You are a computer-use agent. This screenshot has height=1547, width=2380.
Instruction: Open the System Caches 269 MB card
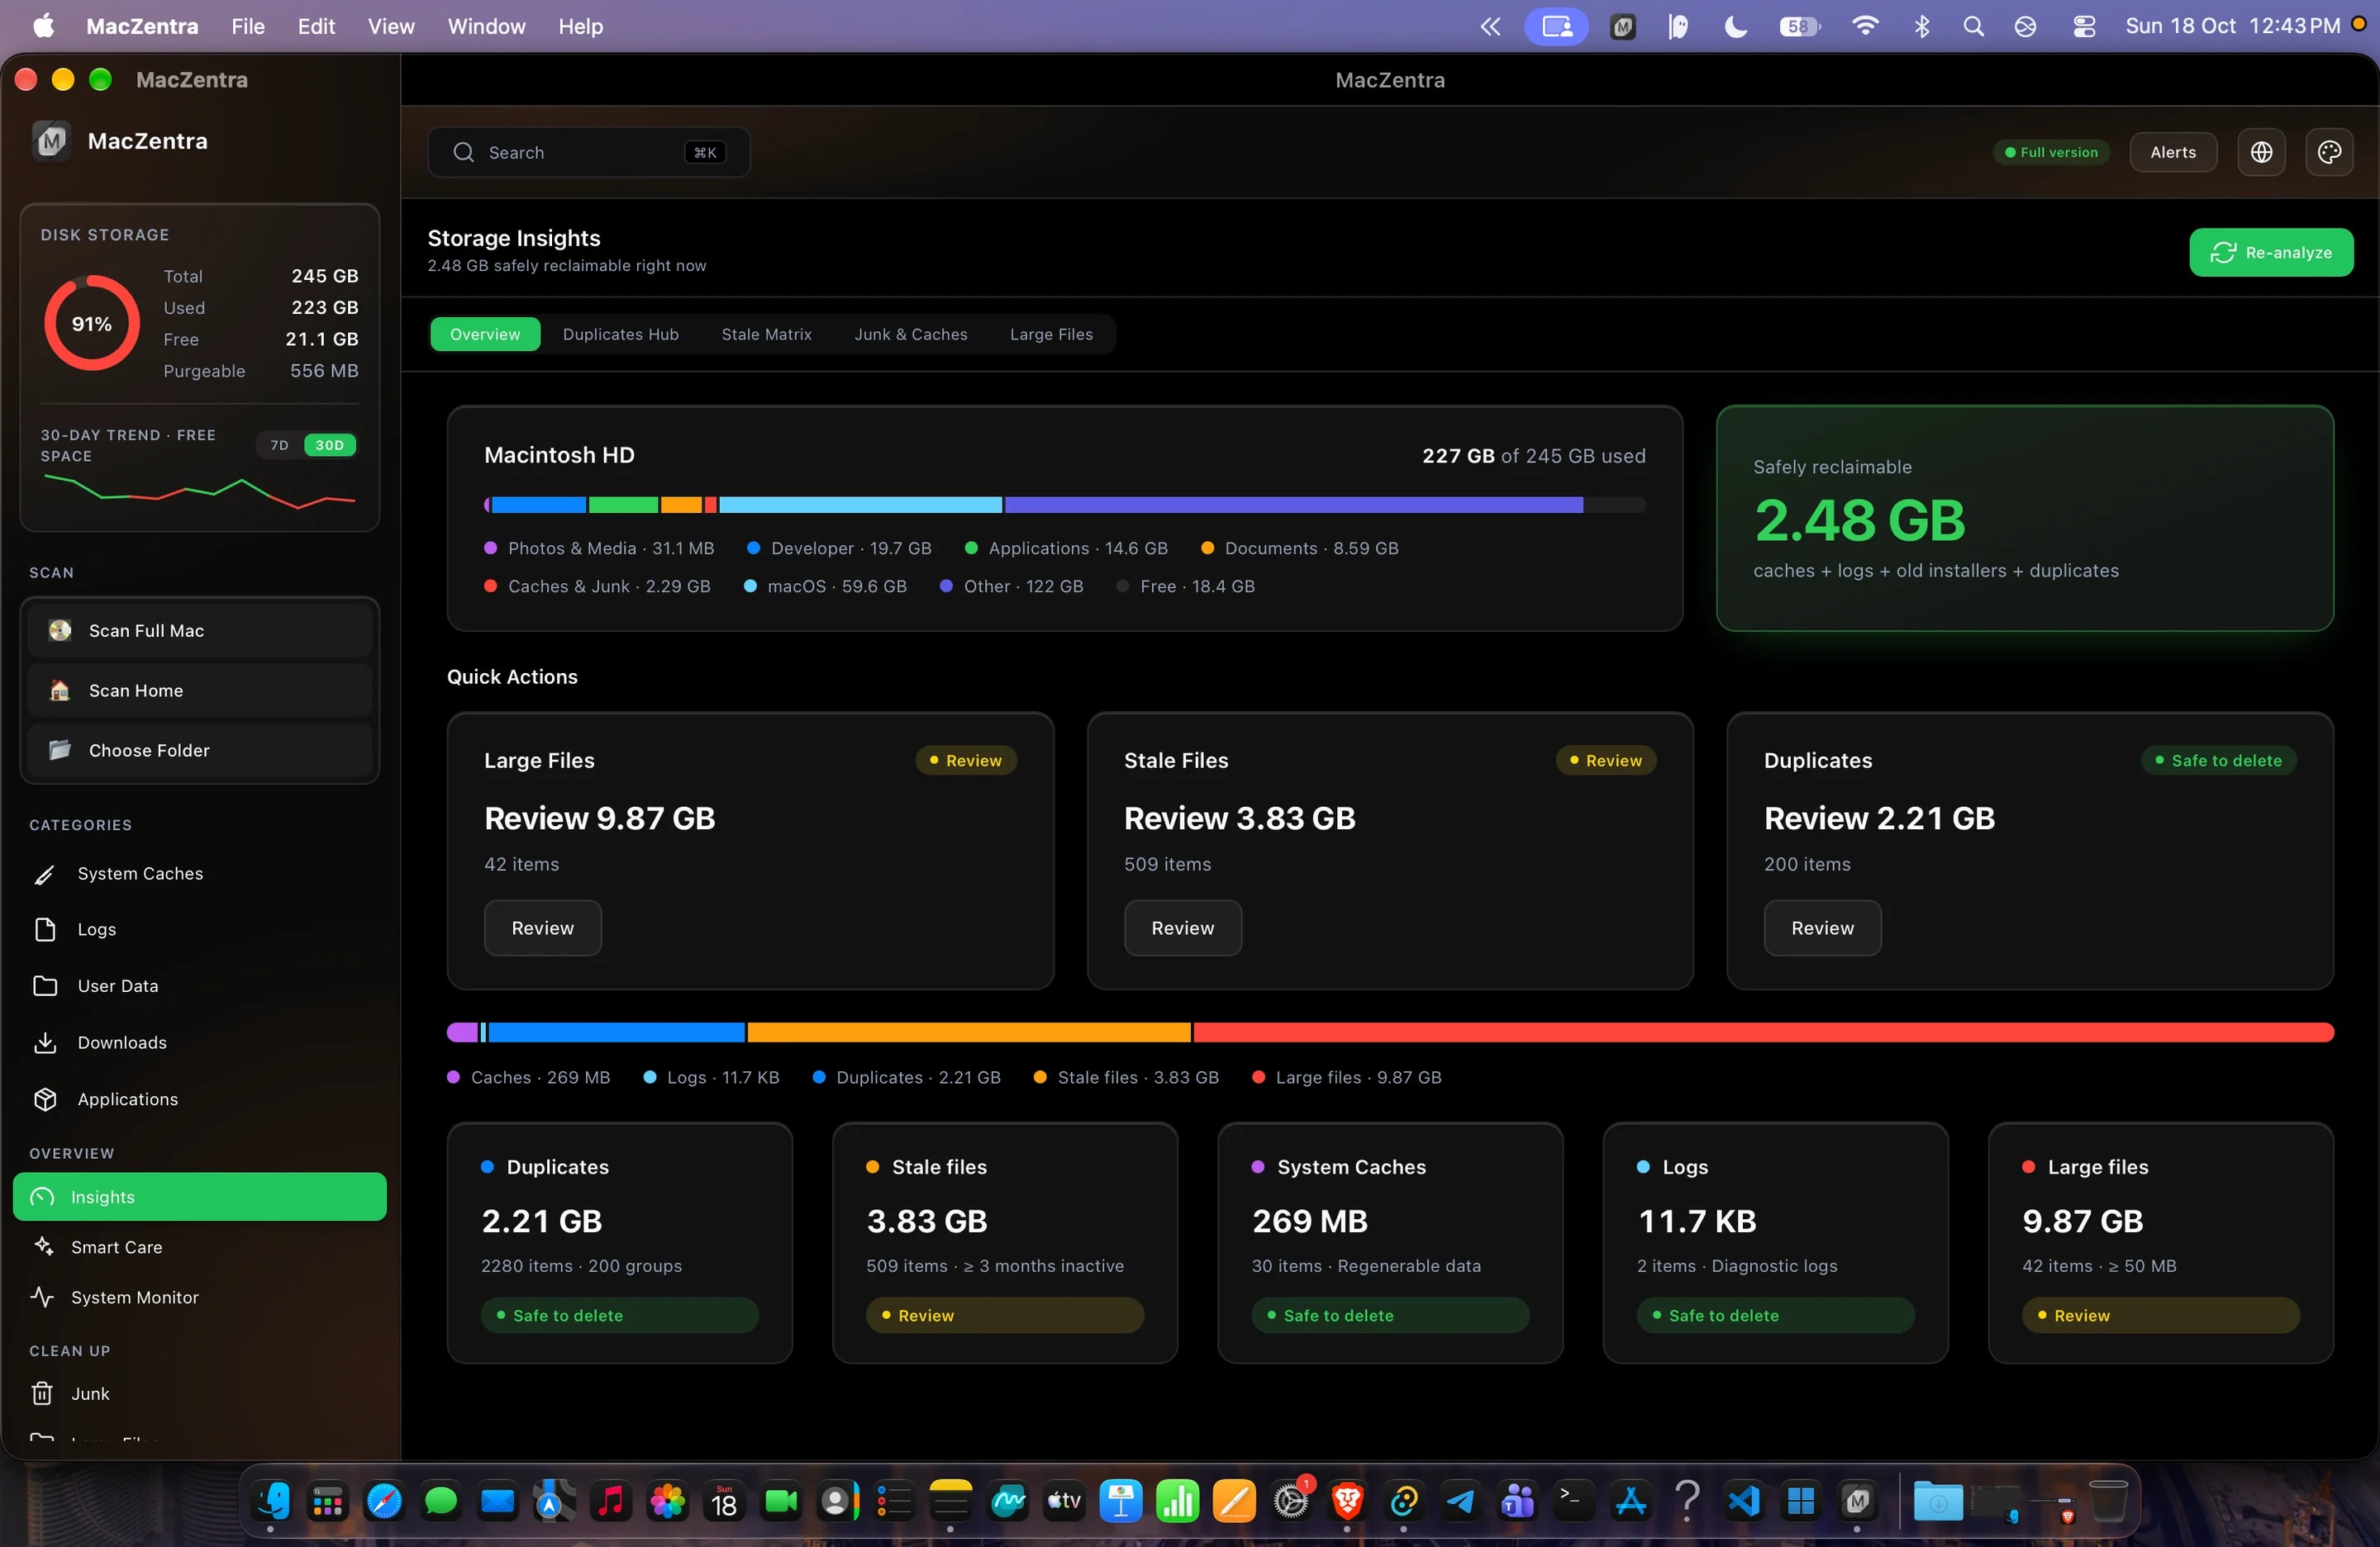click(1389, 1242)
